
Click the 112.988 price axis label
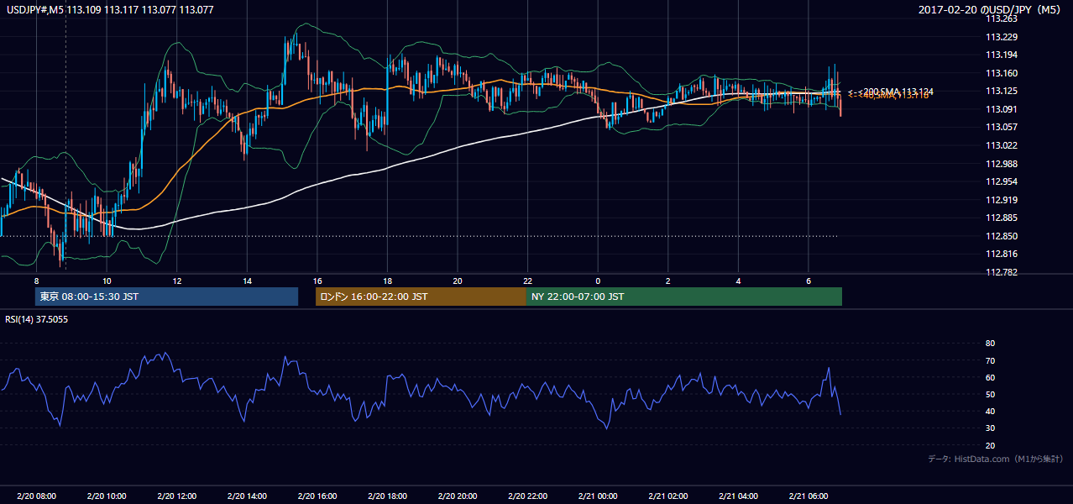[x=1002, y=164]
